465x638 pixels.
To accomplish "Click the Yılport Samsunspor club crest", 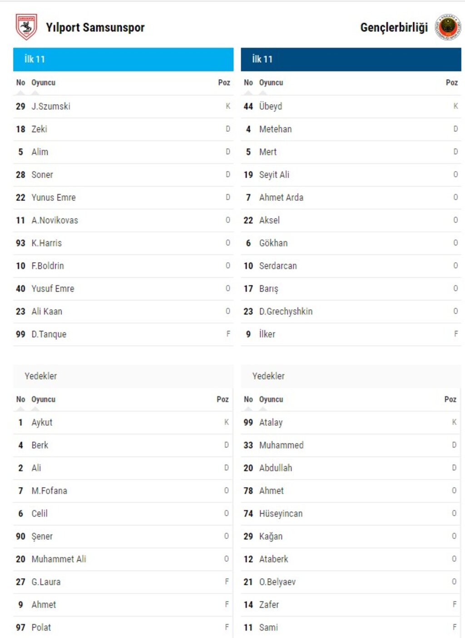I will click(26, 27).
